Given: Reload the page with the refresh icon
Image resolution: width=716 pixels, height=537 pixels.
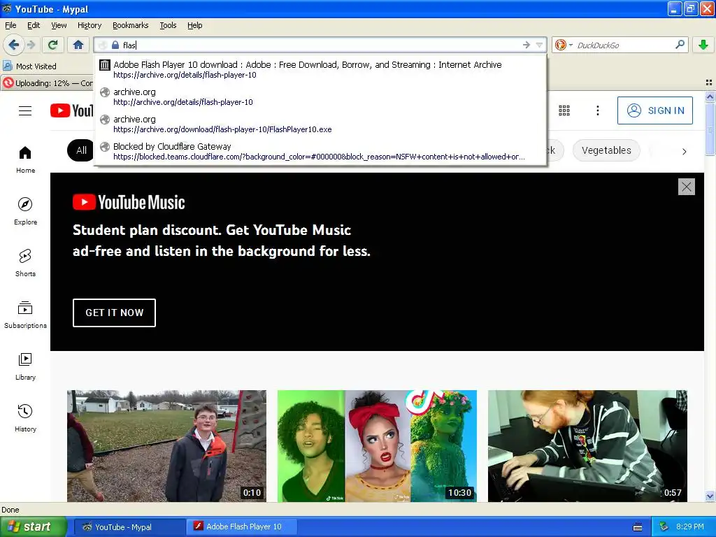Looking at the screenshot, I should [x=53, y=45].
